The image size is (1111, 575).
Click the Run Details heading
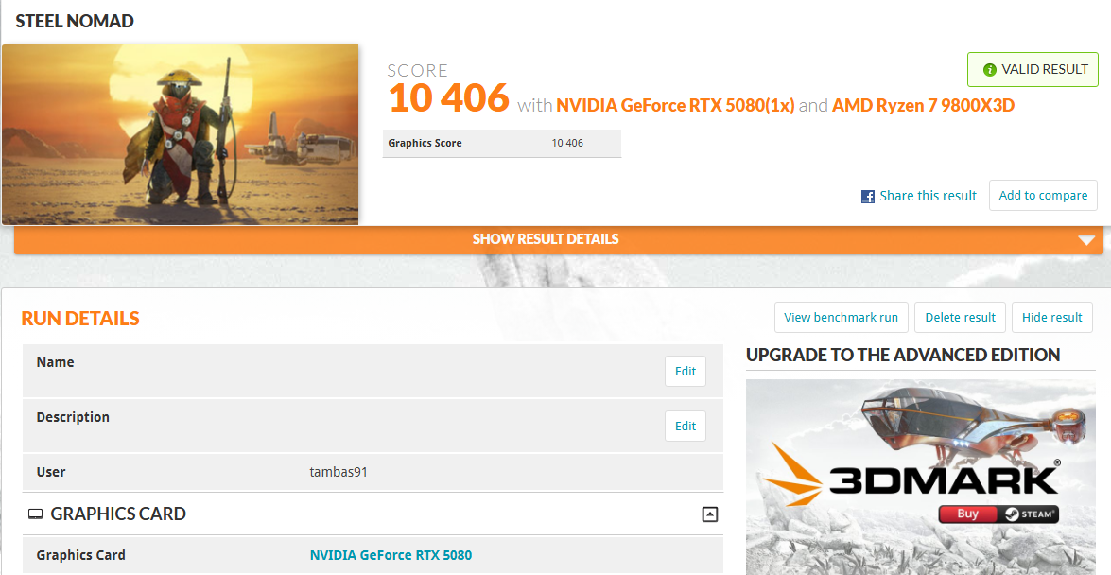80,319
